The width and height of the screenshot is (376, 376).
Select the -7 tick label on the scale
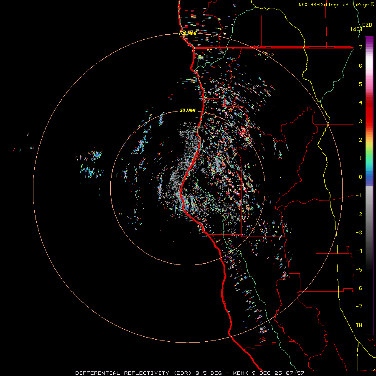(359, 307)
